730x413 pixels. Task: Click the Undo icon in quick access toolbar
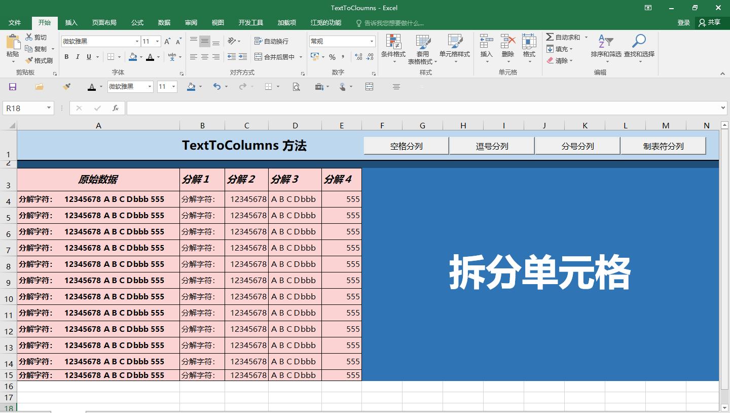click(216, 86)
